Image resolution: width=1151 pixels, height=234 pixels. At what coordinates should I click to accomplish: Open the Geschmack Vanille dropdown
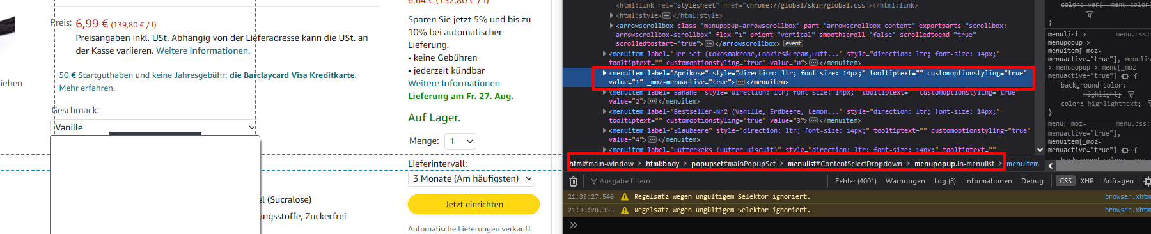tap(154, 127)
